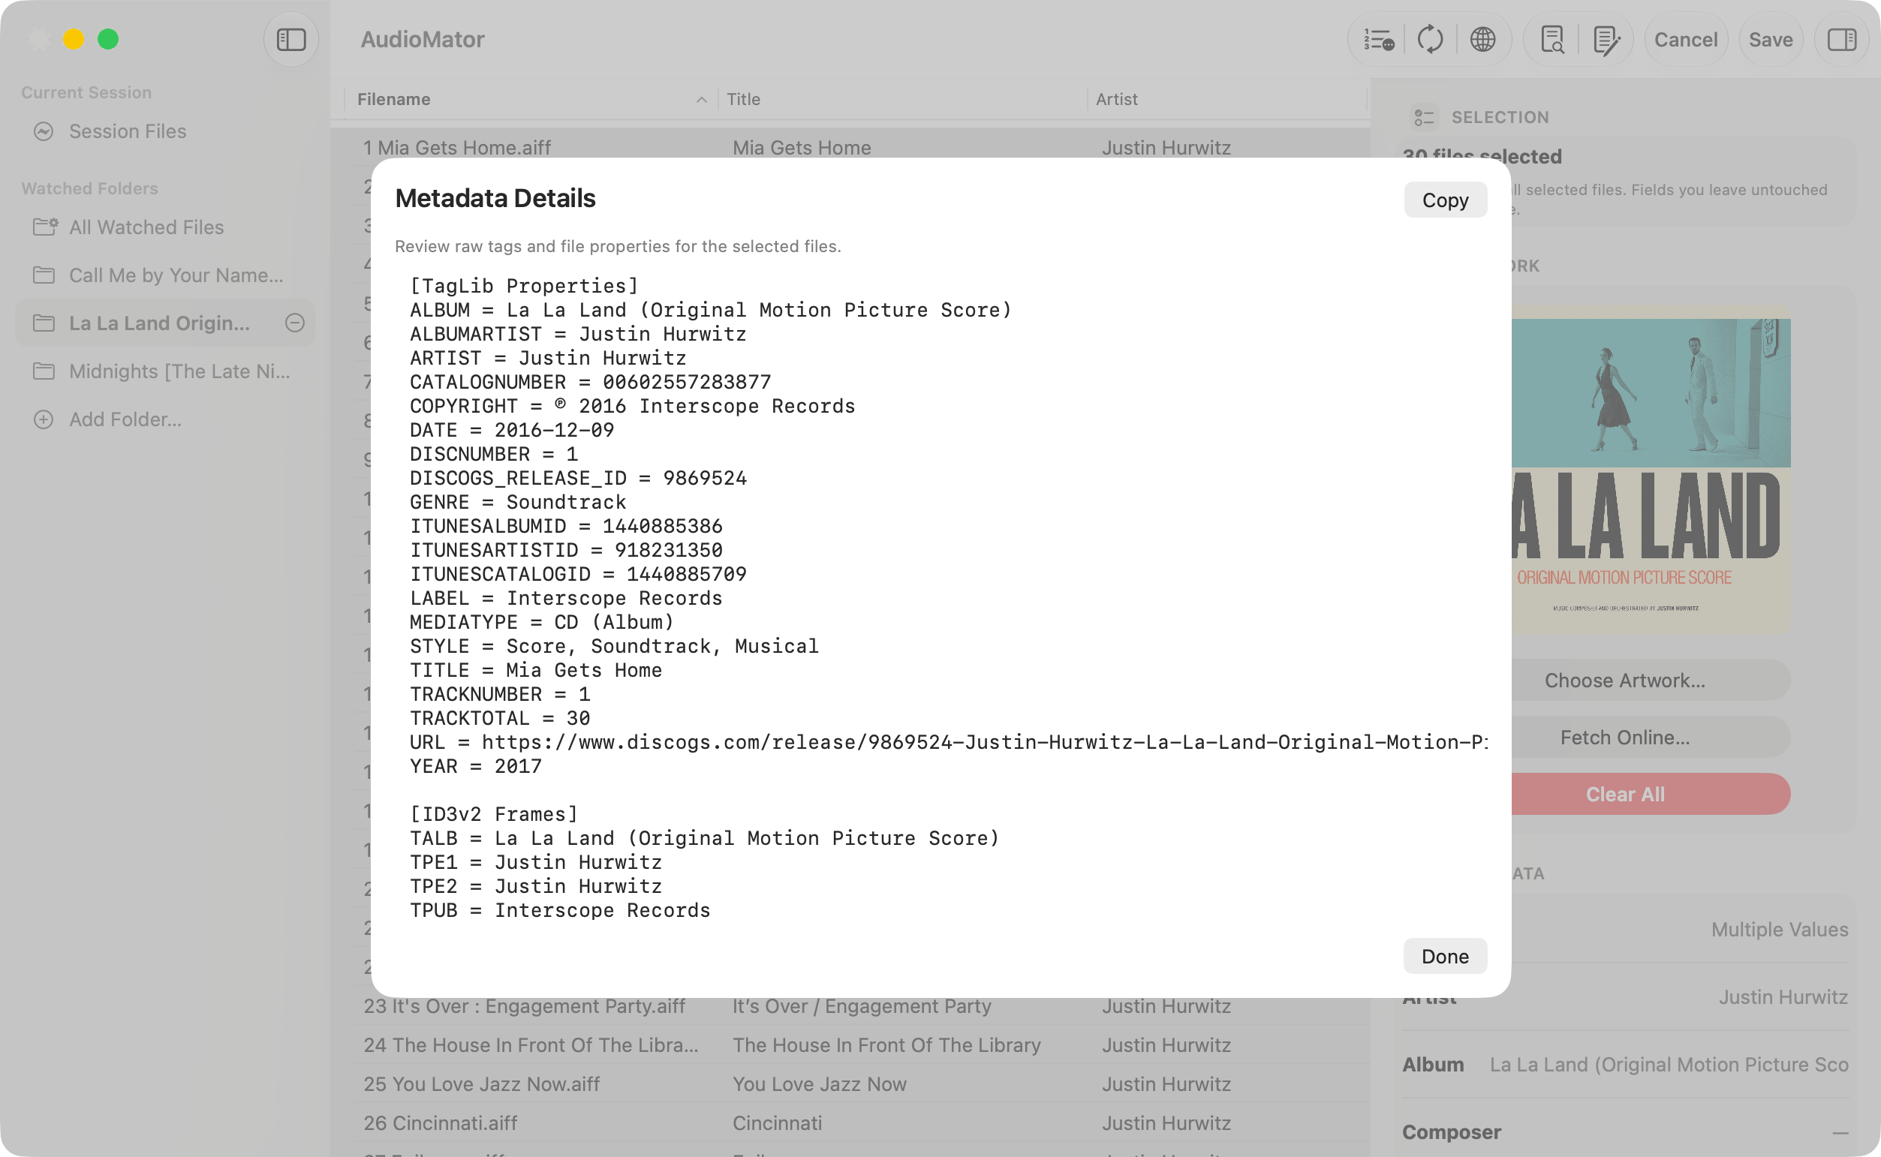Select All Watched Files
This screenshot has height=1157, width=1881.
tap(164, 227)
